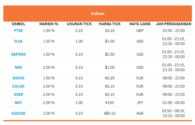The image size is (195, 125).
Task: Click the ¥100 tick price cell
Action: 110,103
